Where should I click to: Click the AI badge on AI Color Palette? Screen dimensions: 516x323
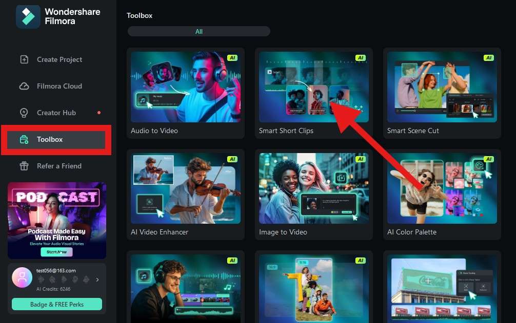pyautogui.click(x=489, y=159)
